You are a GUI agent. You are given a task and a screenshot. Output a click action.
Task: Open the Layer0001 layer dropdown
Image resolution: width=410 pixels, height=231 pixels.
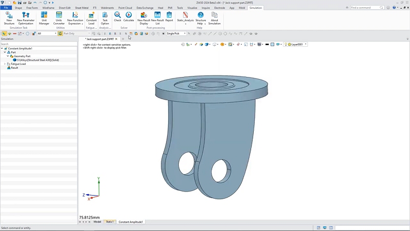click(x=306, y=45)
